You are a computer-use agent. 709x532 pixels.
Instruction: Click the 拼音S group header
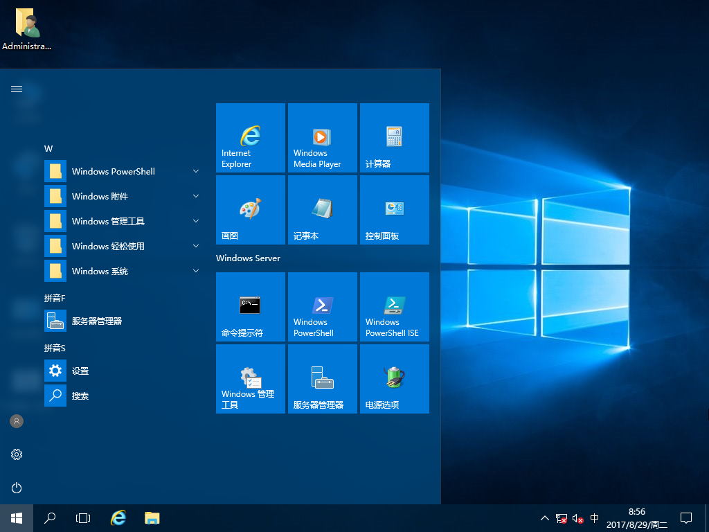tap(55, 348)
